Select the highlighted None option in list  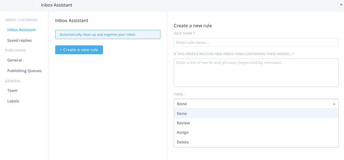(182, 114)
